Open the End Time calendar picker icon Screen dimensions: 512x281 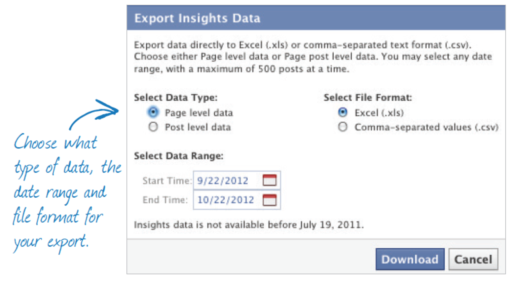(269, 200)
